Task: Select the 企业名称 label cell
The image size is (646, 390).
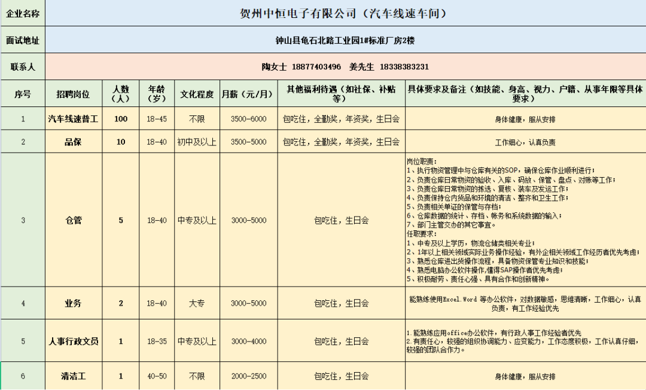Action: click(x=22, y=12)
